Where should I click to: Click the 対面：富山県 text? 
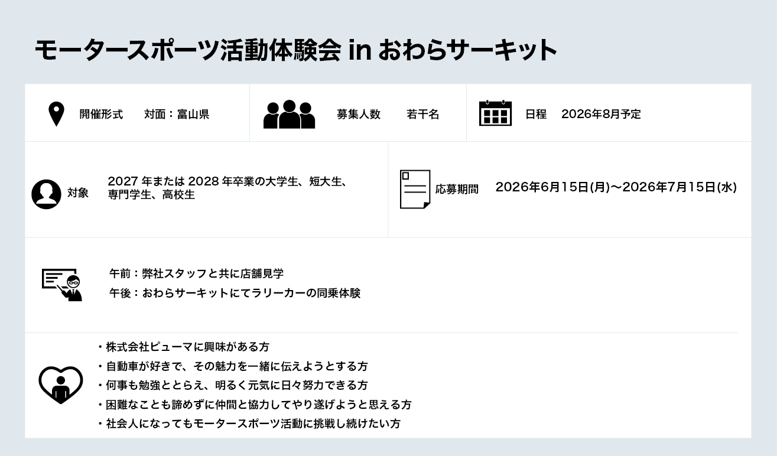(177, 115)
